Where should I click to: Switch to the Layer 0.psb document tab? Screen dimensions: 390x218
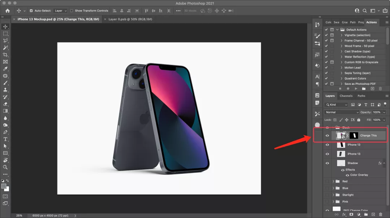coord(130,19)
